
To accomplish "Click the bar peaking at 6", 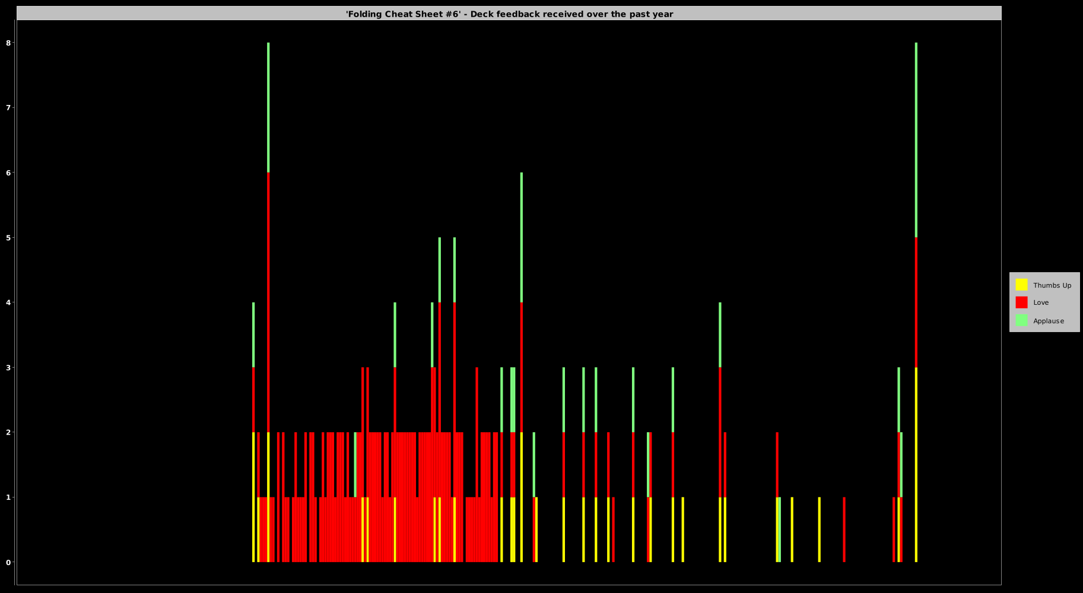I will pos(522,367).
